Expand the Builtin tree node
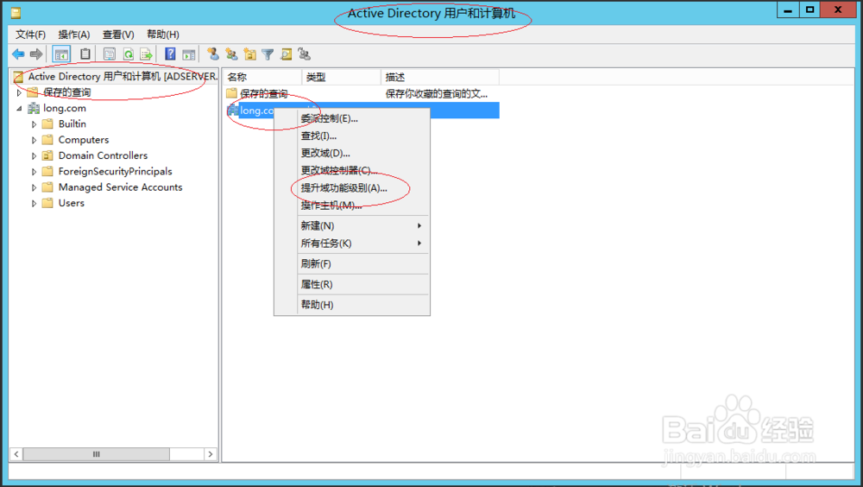Image resolution: width=863 pixels, height=487 pixels. pos(35,124)
